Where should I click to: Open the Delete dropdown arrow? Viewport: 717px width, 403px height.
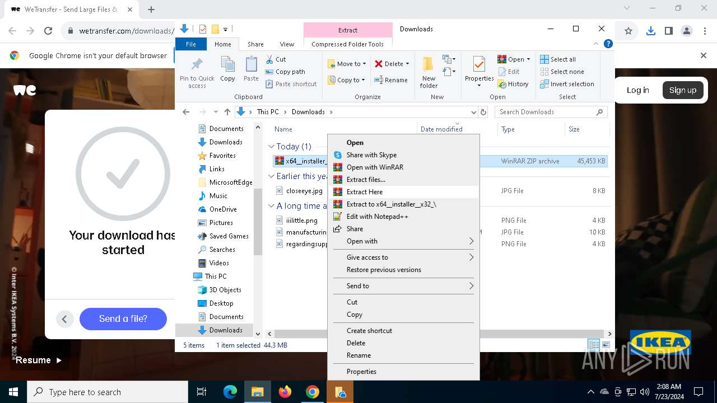tap(407, 64)
